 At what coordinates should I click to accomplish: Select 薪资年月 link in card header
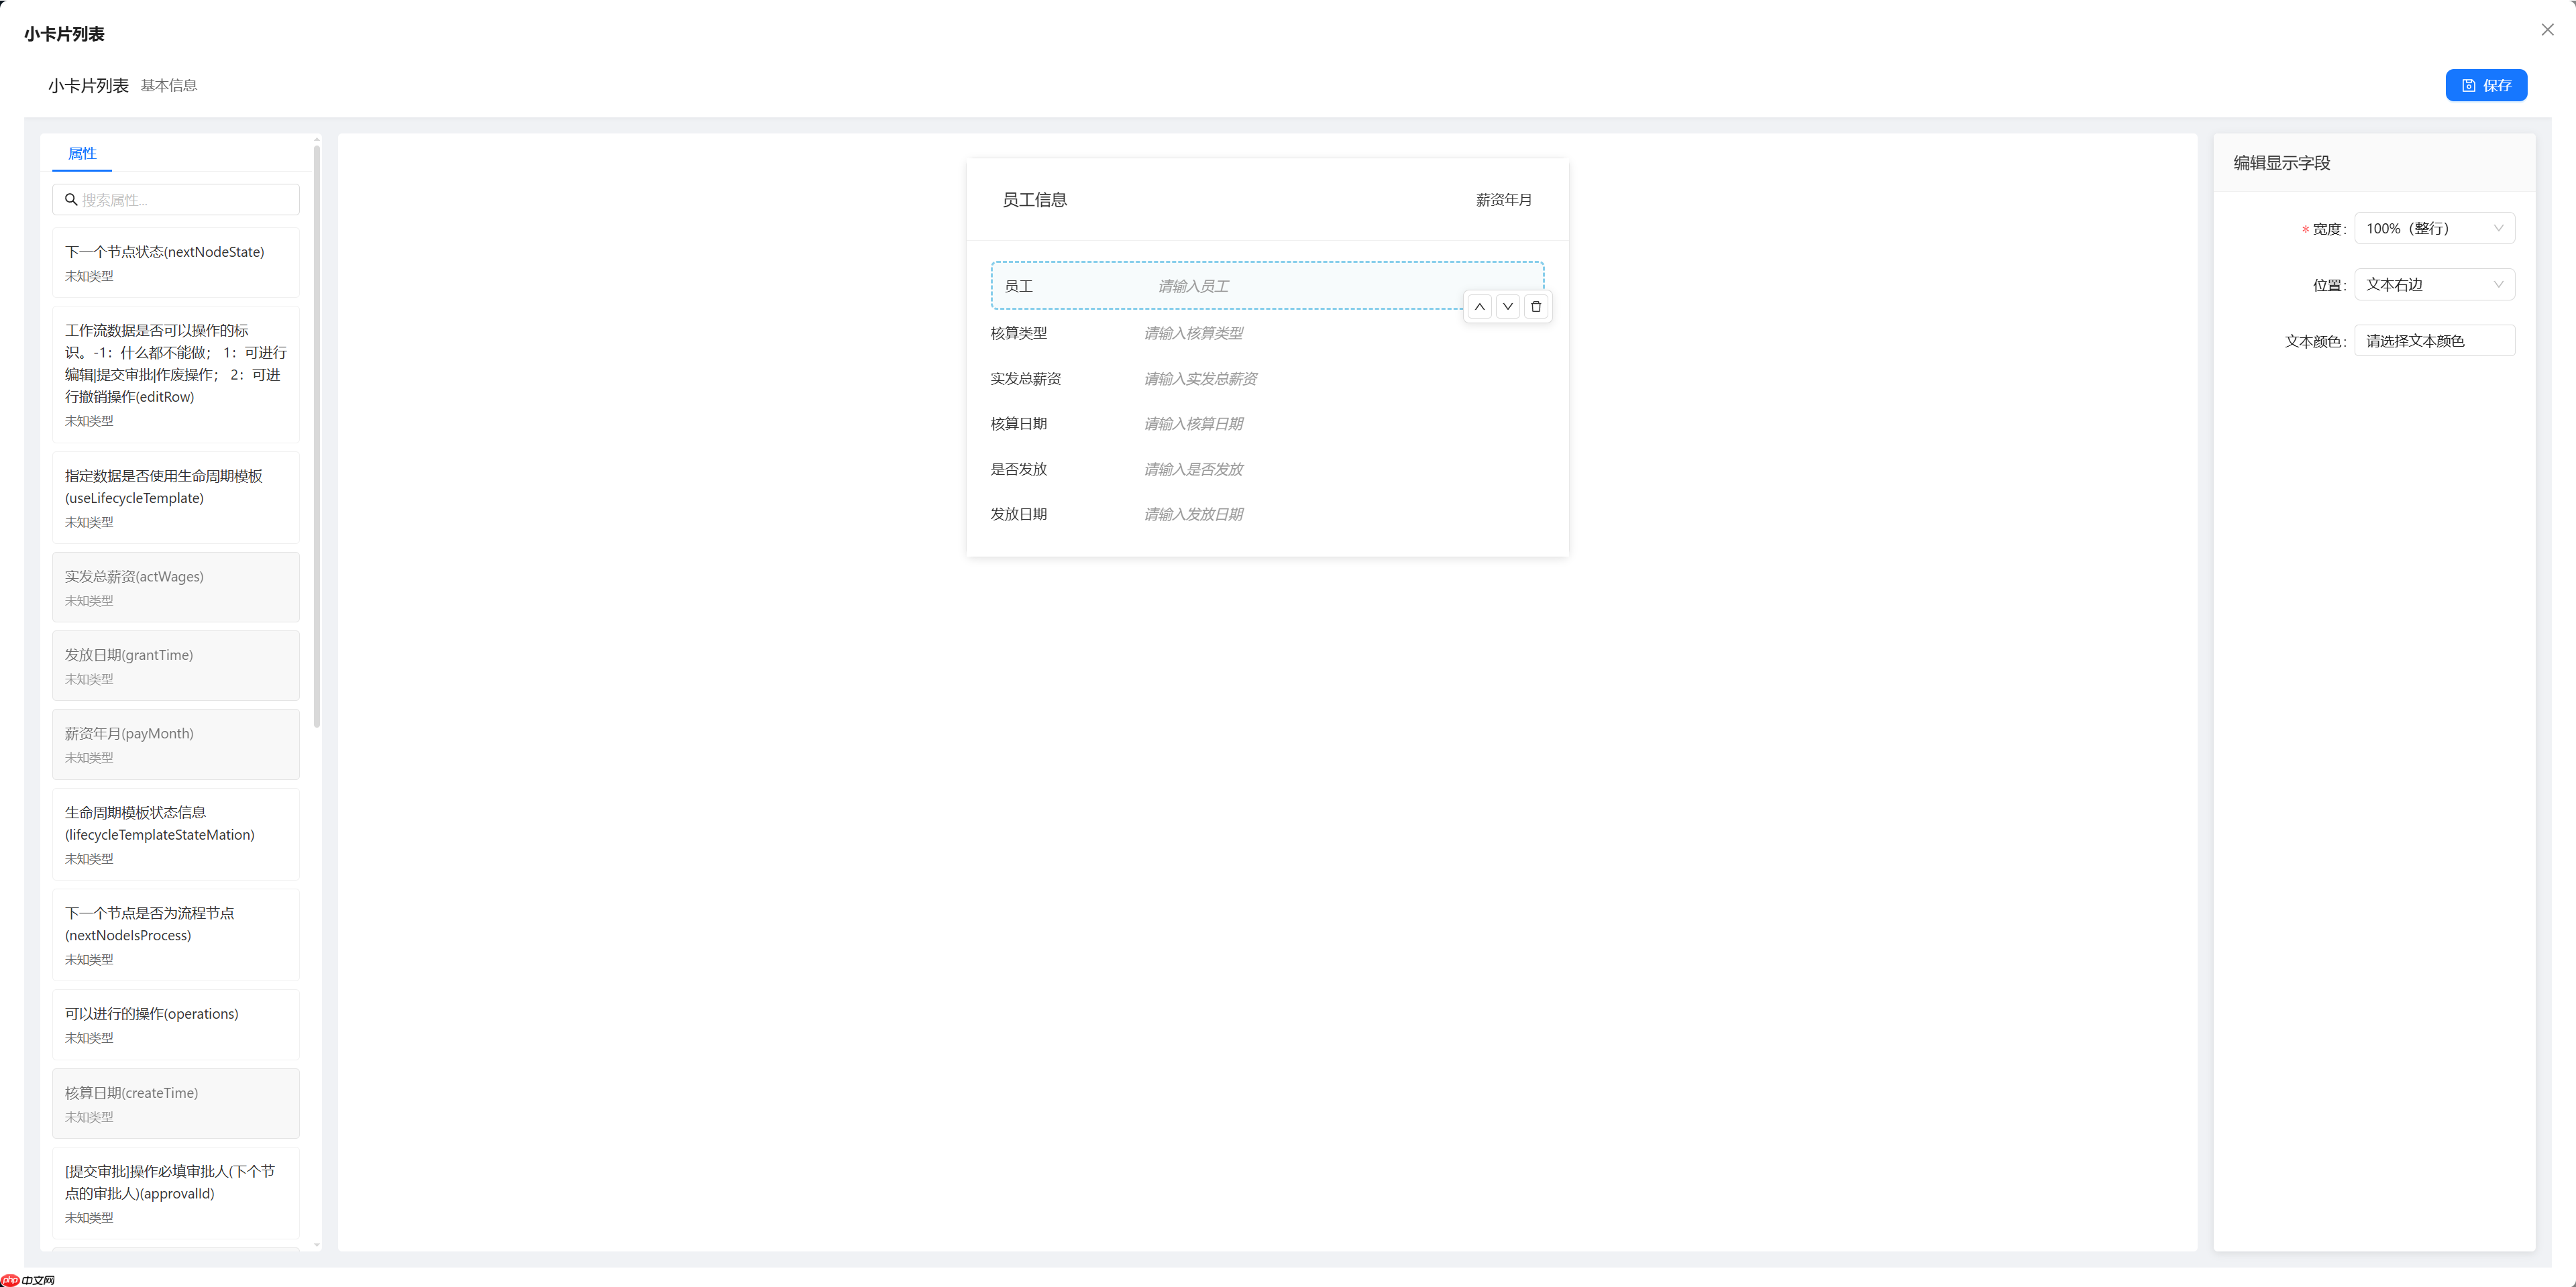(x=1503, y=199)
